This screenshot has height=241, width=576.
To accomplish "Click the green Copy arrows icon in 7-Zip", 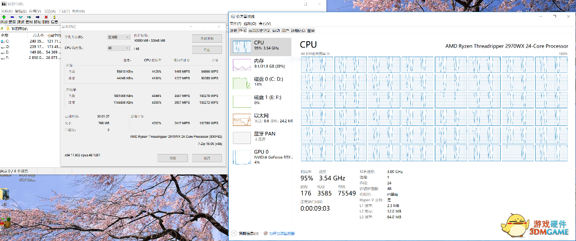I will pyautogui.click(x=29, y=17).
